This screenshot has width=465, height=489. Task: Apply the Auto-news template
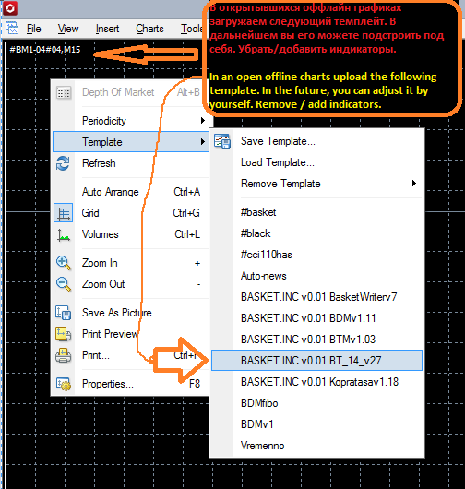pos(316,276)
